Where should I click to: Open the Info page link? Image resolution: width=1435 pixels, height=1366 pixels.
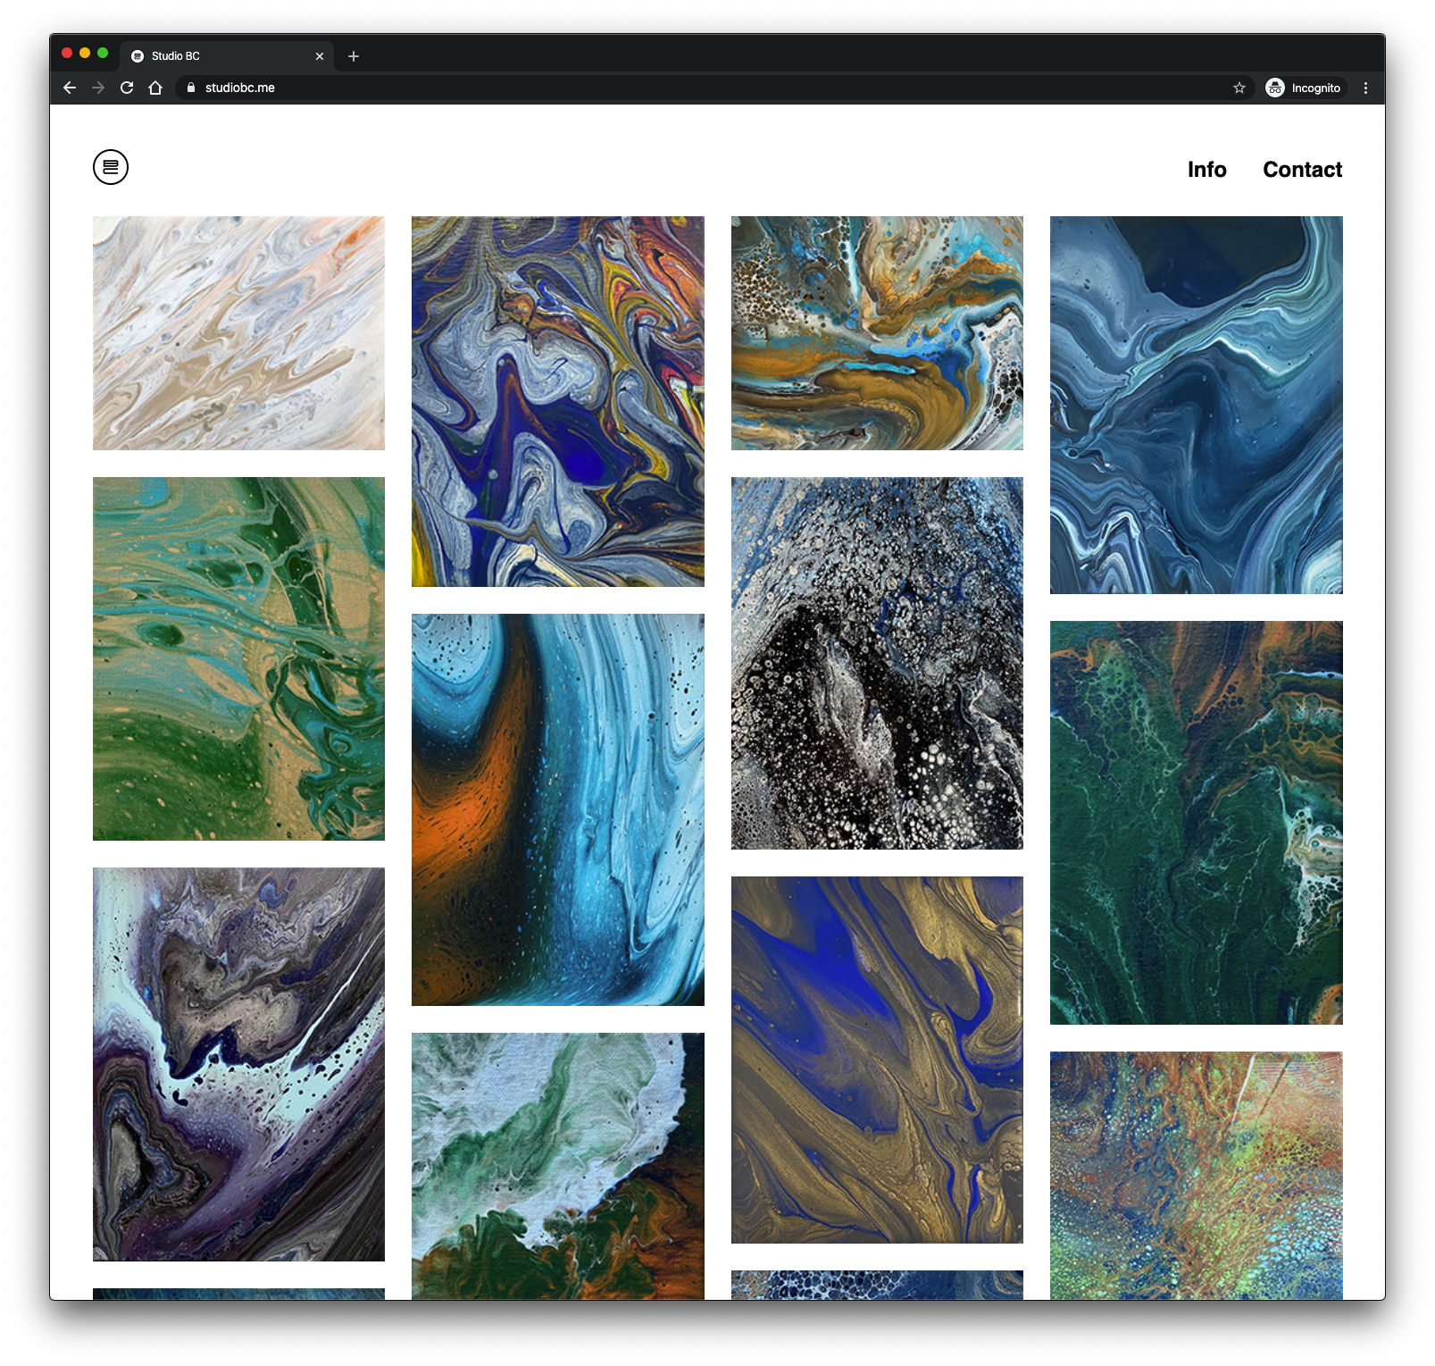coord(1206,170)
